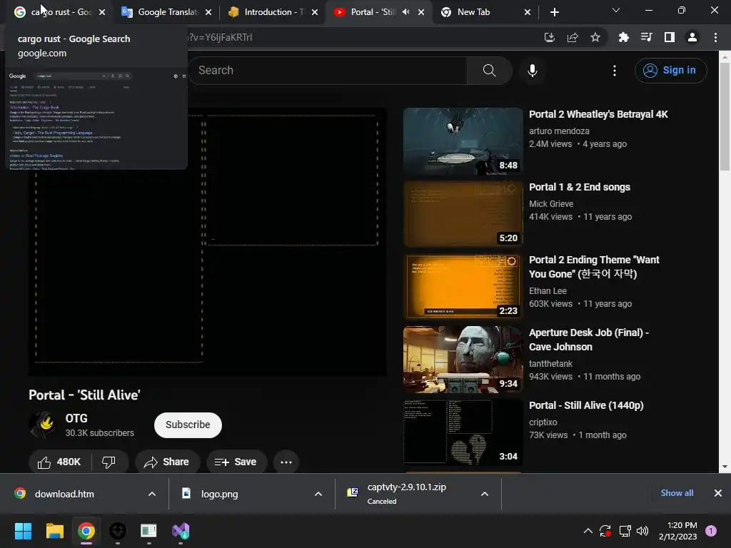The image size is (731, 548).
Task: Close the downloads bar
Action: coord(718,493)
